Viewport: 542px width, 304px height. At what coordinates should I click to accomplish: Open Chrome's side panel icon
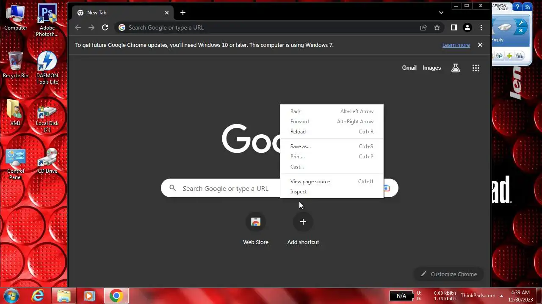pyautogui.click(x=454, y=27)
